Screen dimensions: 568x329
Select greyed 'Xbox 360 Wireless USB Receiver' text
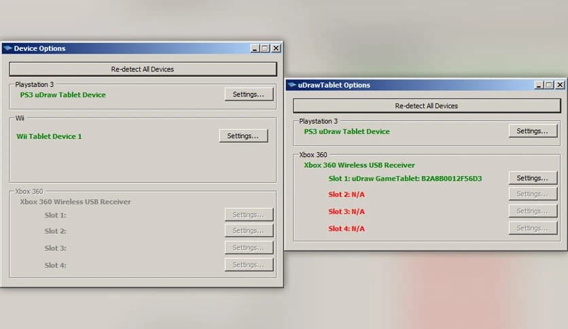click(75, 202)
